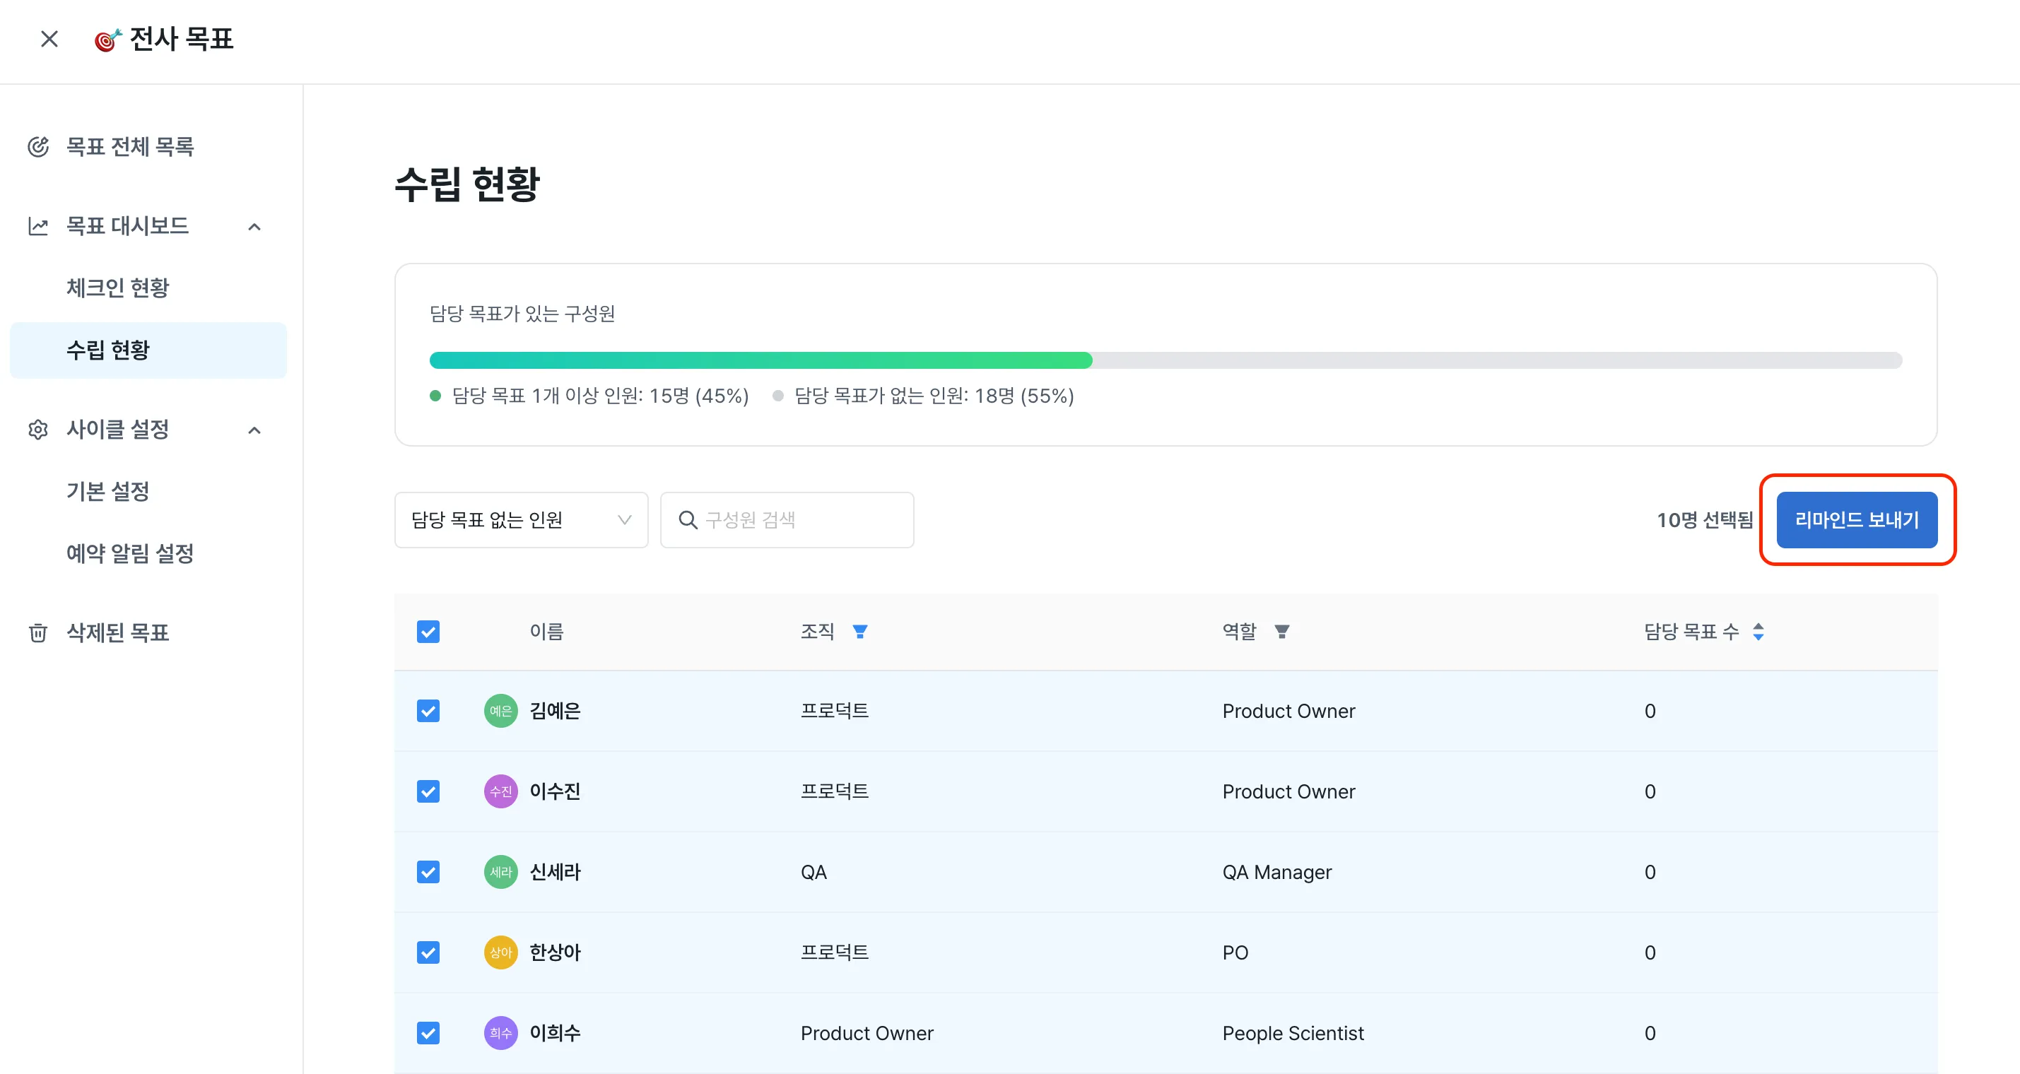Screen dimensions: 2020x1074
Task: Click the People Scientist role cell
Action: pos(1293,1033)
